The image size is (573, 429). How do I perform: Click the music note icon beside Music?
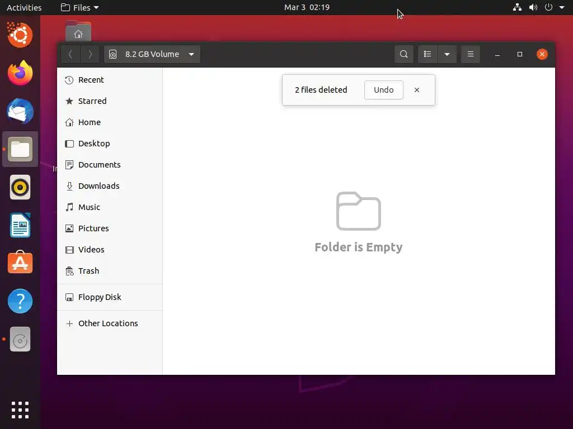(69, 207)
